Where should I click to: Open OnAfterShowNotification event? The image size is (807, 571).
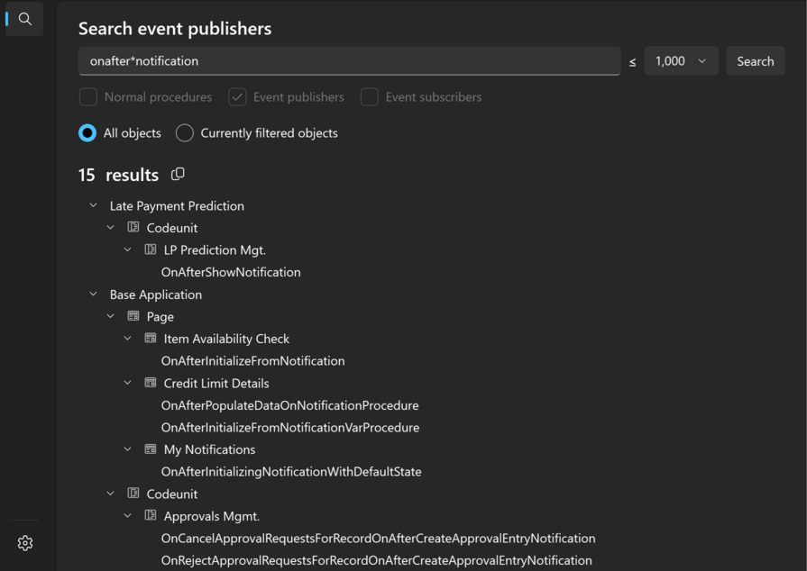pyautogui.click(x=231, y=272)
